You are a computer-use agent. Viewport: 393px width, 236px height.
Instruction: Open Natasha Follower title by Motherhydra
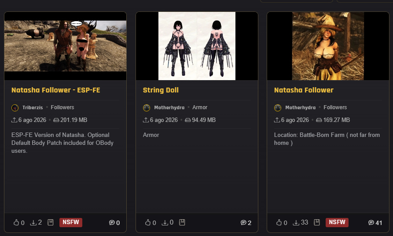click(304, 90)
